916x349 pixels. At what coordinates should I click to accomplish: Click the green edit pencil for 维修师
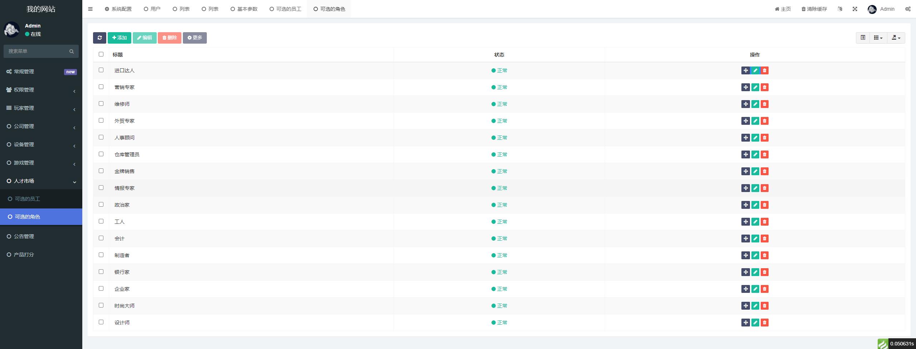coord(755,104)
